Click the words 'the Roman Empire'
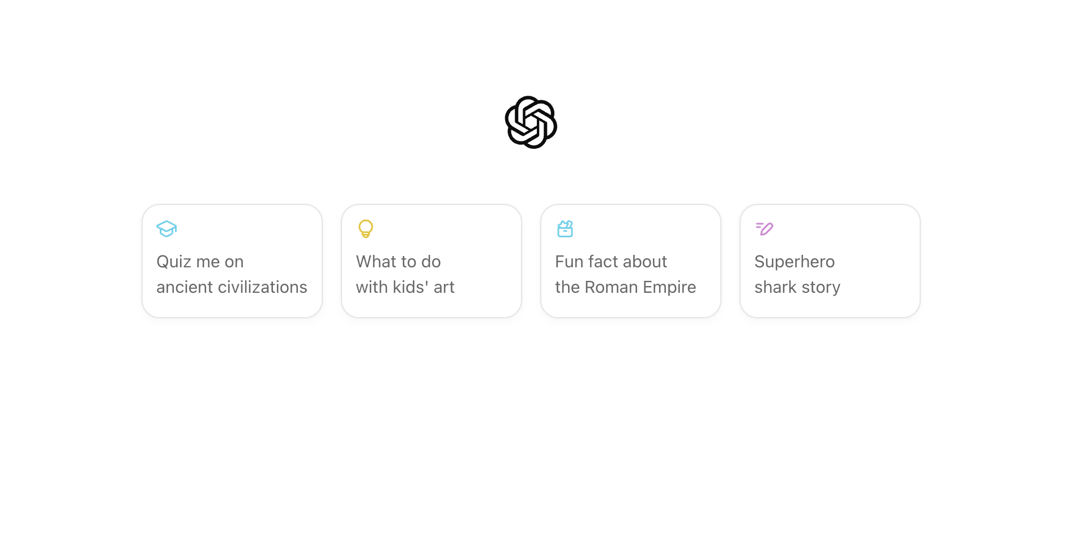 (x=625, y=287)
